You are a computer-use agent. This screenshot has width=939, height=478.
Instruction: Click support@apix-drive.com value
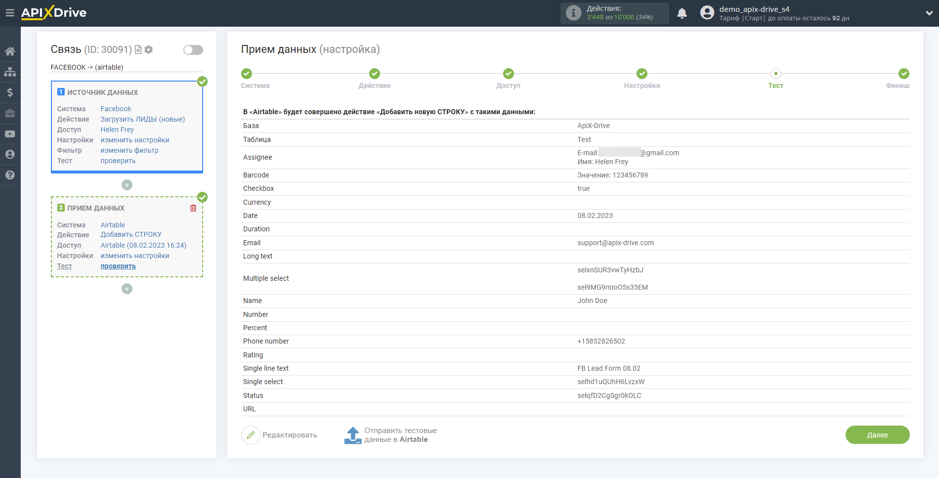pos(615,243)
